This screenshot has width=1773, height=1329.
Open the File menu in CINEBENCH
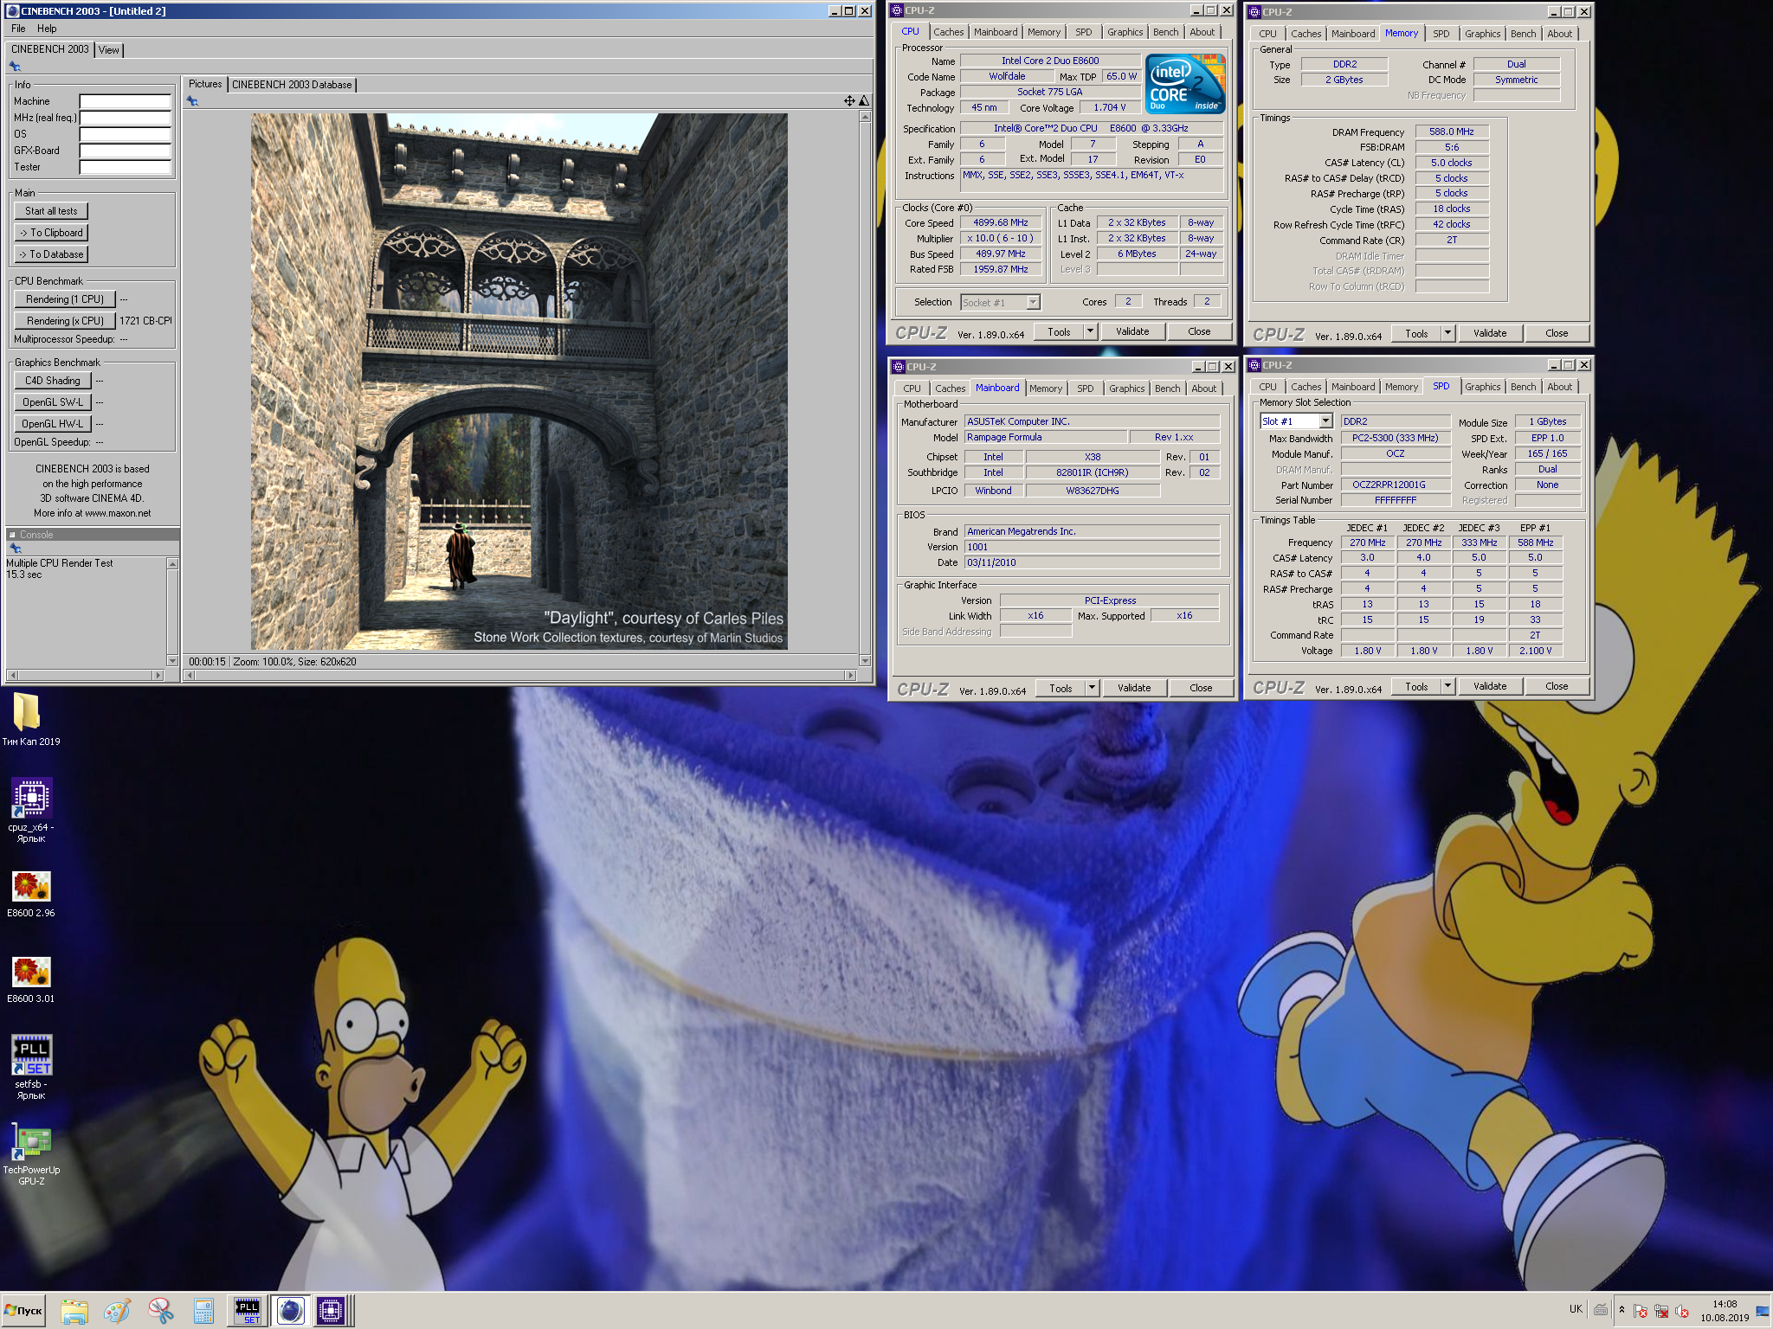coord(18,29)
